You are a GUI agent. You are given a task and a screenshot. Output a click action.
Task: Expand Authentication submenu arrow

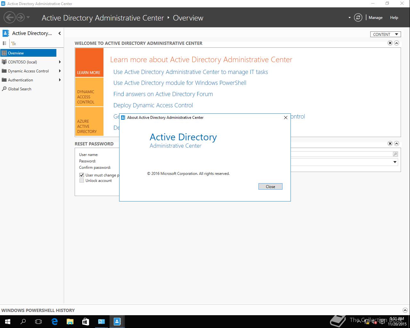point(60,80)
